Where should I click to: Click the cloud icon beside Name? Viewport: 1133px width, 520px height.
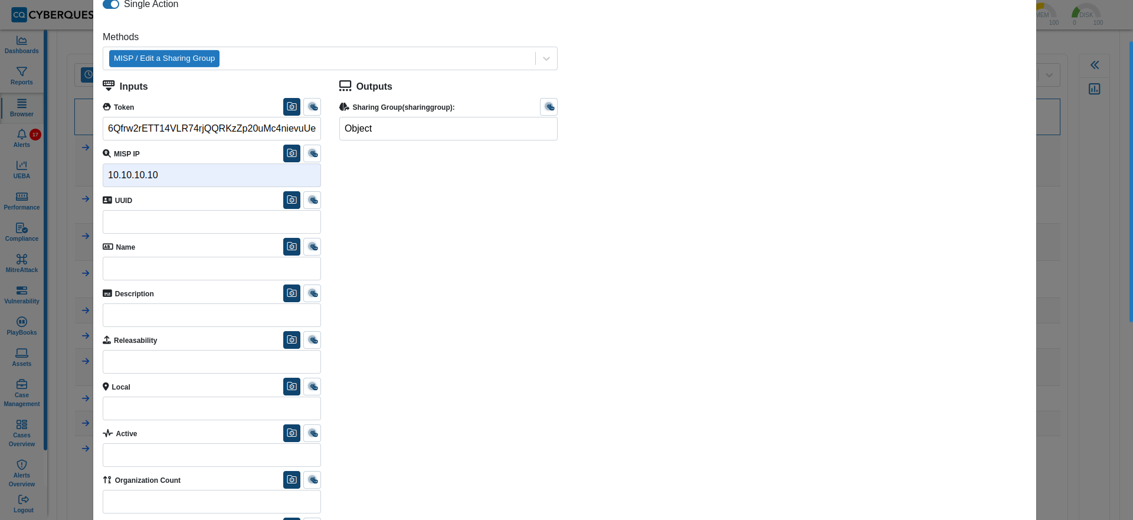[x=312, y=247]
